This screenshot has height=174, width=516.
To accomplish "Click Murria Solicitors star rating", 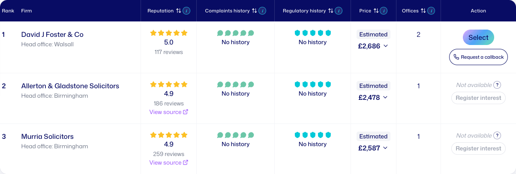I will tap(169, 135).
